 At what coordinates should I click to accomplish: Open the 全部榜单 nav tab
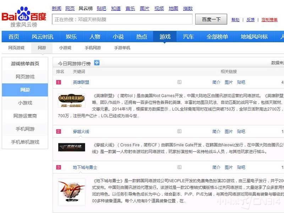point(217,37)
